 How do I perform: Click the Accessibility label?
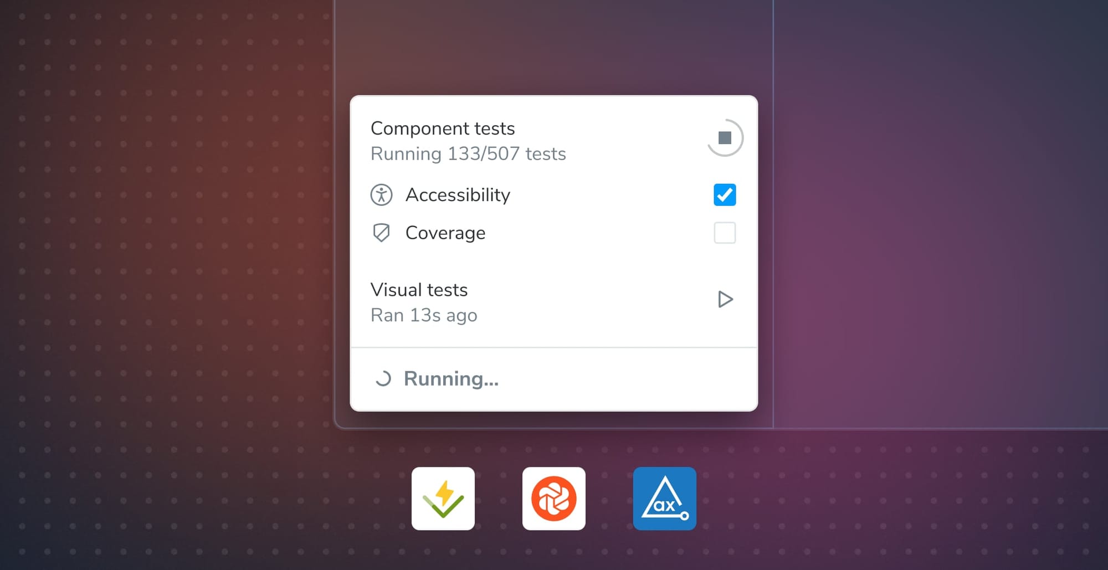(x=458, y=195)
